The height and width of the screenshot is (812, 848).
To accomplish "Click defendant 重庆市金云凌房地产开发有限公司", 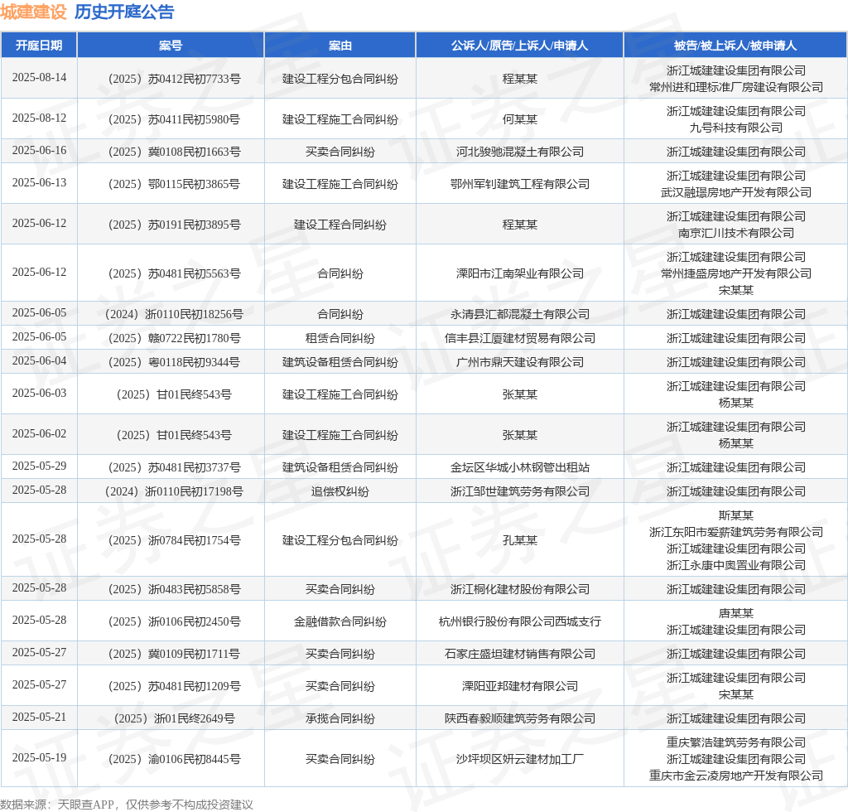I will (x=736, y=776).
